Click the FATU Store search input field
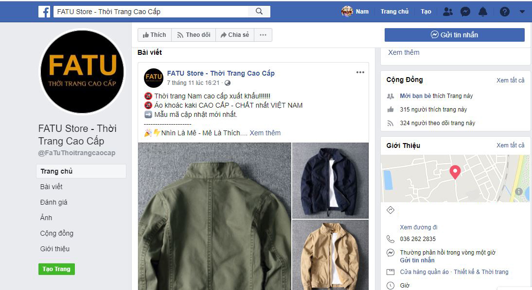The width and height of the screenshot is (532, 290). [x=151, y=12]
